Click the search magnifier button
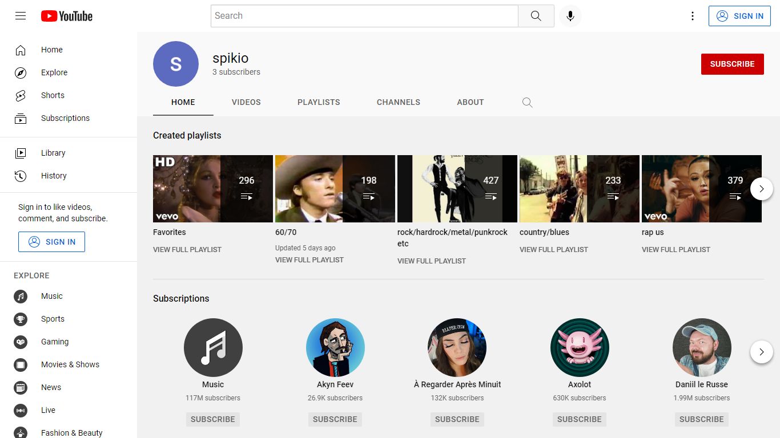Image resolution: width=780 pixels, height=438 pixels. pos(536,16)
